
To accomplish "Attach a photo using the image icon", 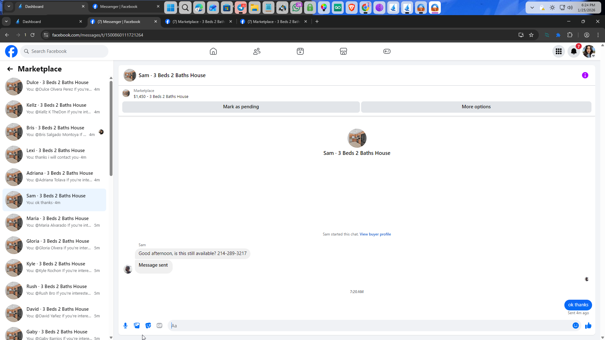I will click(137, 326).
